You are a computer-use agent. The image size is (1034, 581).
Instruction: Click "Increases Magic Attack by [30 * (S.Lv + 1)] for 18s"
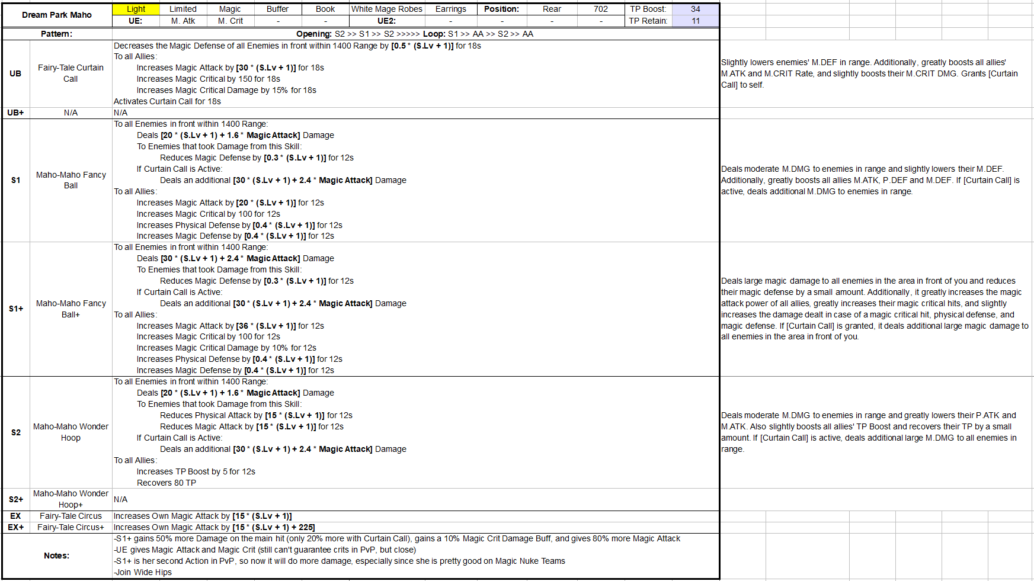click(231, 68)
